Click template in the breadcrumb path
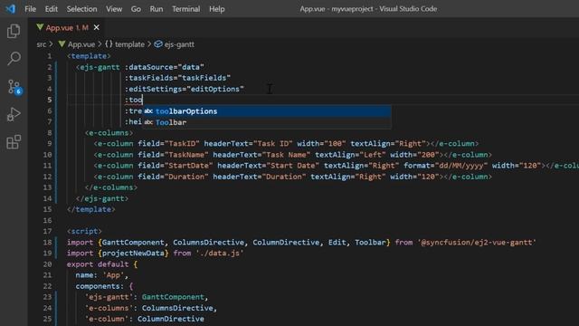Viewport: 579px width, 326px height. 129,44
